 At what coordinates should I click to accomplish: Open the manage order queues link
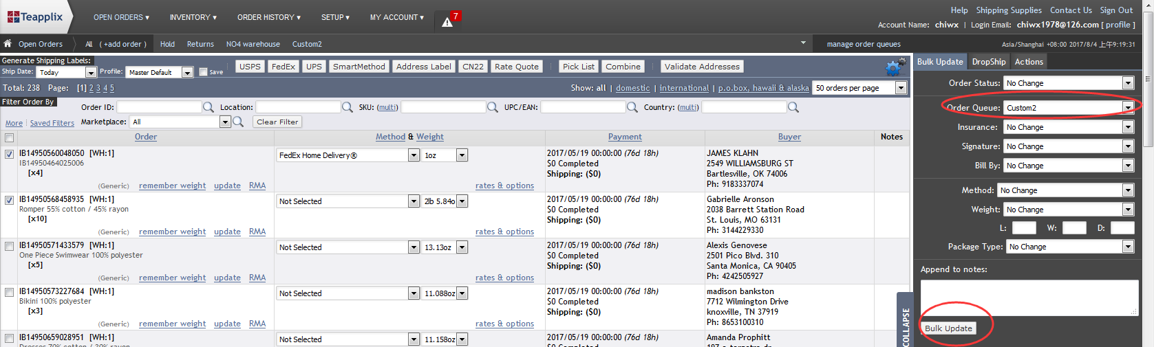pyautogui.click(x=864, y=44)
